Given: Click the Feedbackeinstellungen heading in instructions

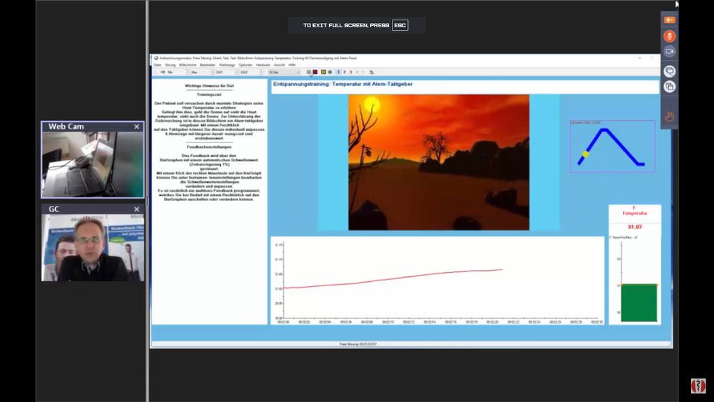Looking at the screenshot, I should pyautogui.click(x=209, y=147).
